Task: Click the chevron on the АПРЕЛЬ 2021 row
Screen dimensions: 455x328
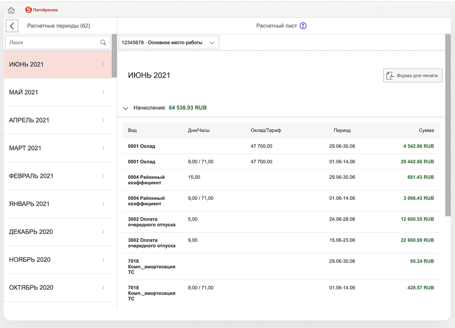Action: pyautogui.click(x=103, y=120)
